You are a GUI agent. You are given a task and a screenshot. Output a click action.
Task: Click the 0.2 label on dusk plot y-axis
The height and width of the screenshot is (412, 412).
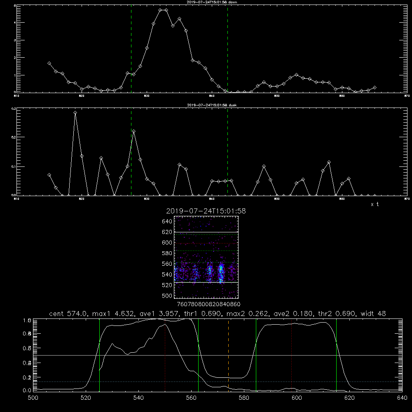(14, 137)
